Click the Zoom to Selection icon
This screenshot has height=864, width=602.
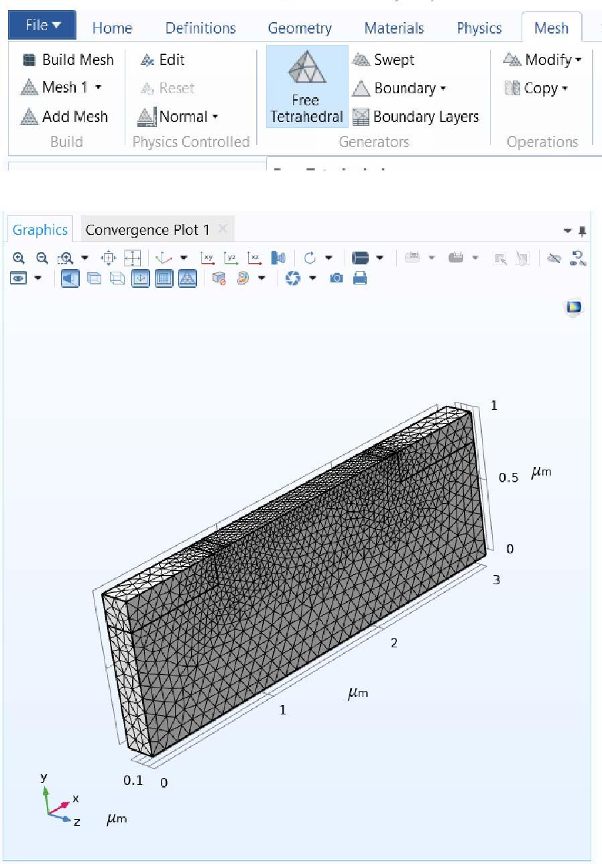pyautogui.click(x=109, y=258)
